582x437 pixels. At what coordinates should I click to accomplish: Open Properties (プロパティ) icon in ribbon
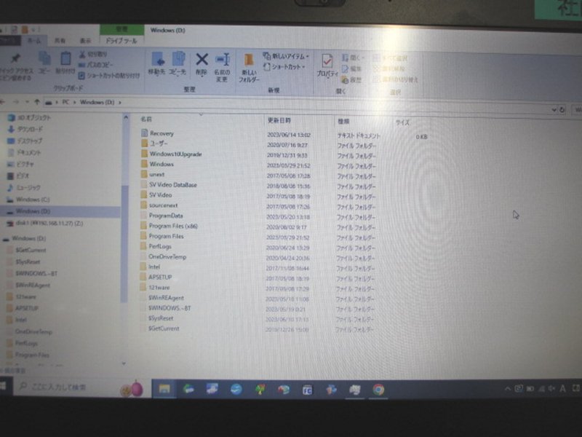[x=327, y=61]
